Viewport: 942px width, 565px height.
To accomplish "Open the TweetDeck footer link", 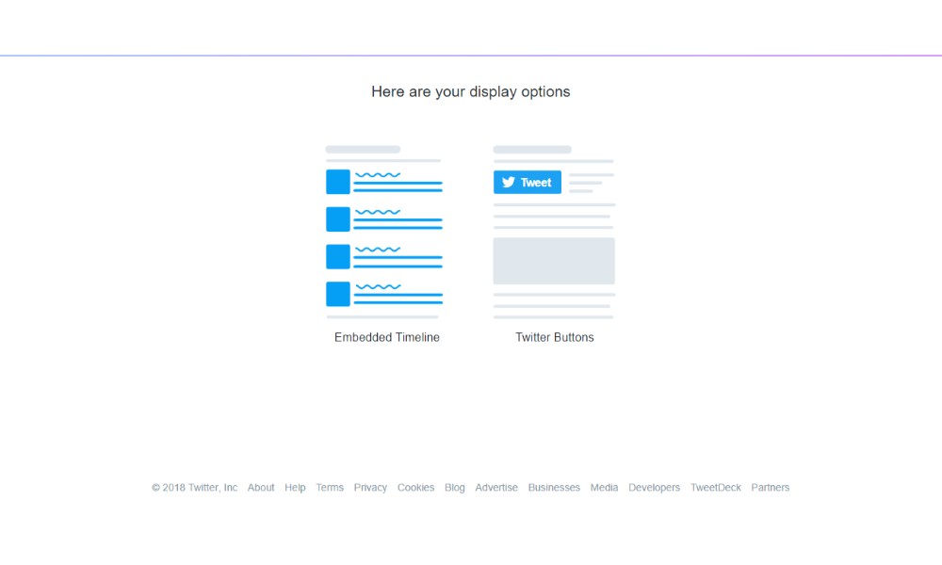I will coord(716,488).
